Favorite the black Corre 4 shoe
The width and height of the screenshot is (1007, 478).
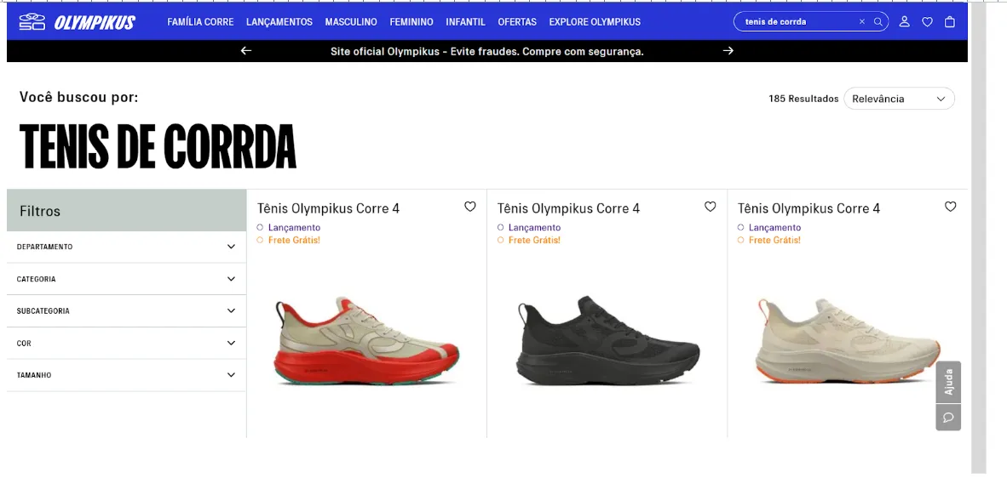tap(711, 207)
